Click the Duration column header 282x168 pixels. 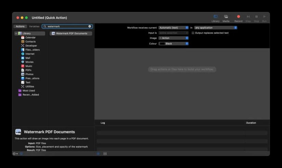251,123
